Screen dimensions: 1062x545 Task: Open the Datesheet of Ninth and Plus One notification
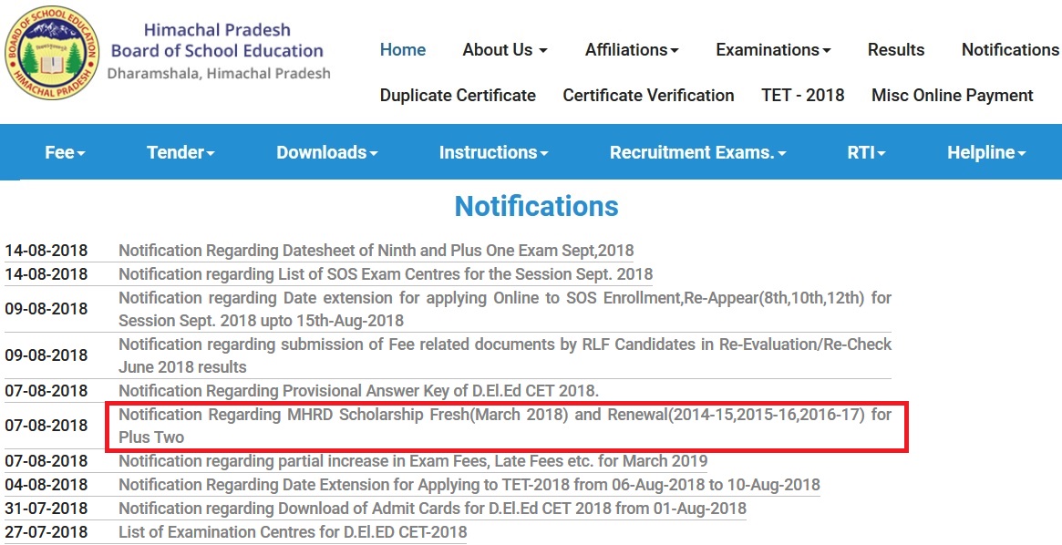[x=376, y=251]
